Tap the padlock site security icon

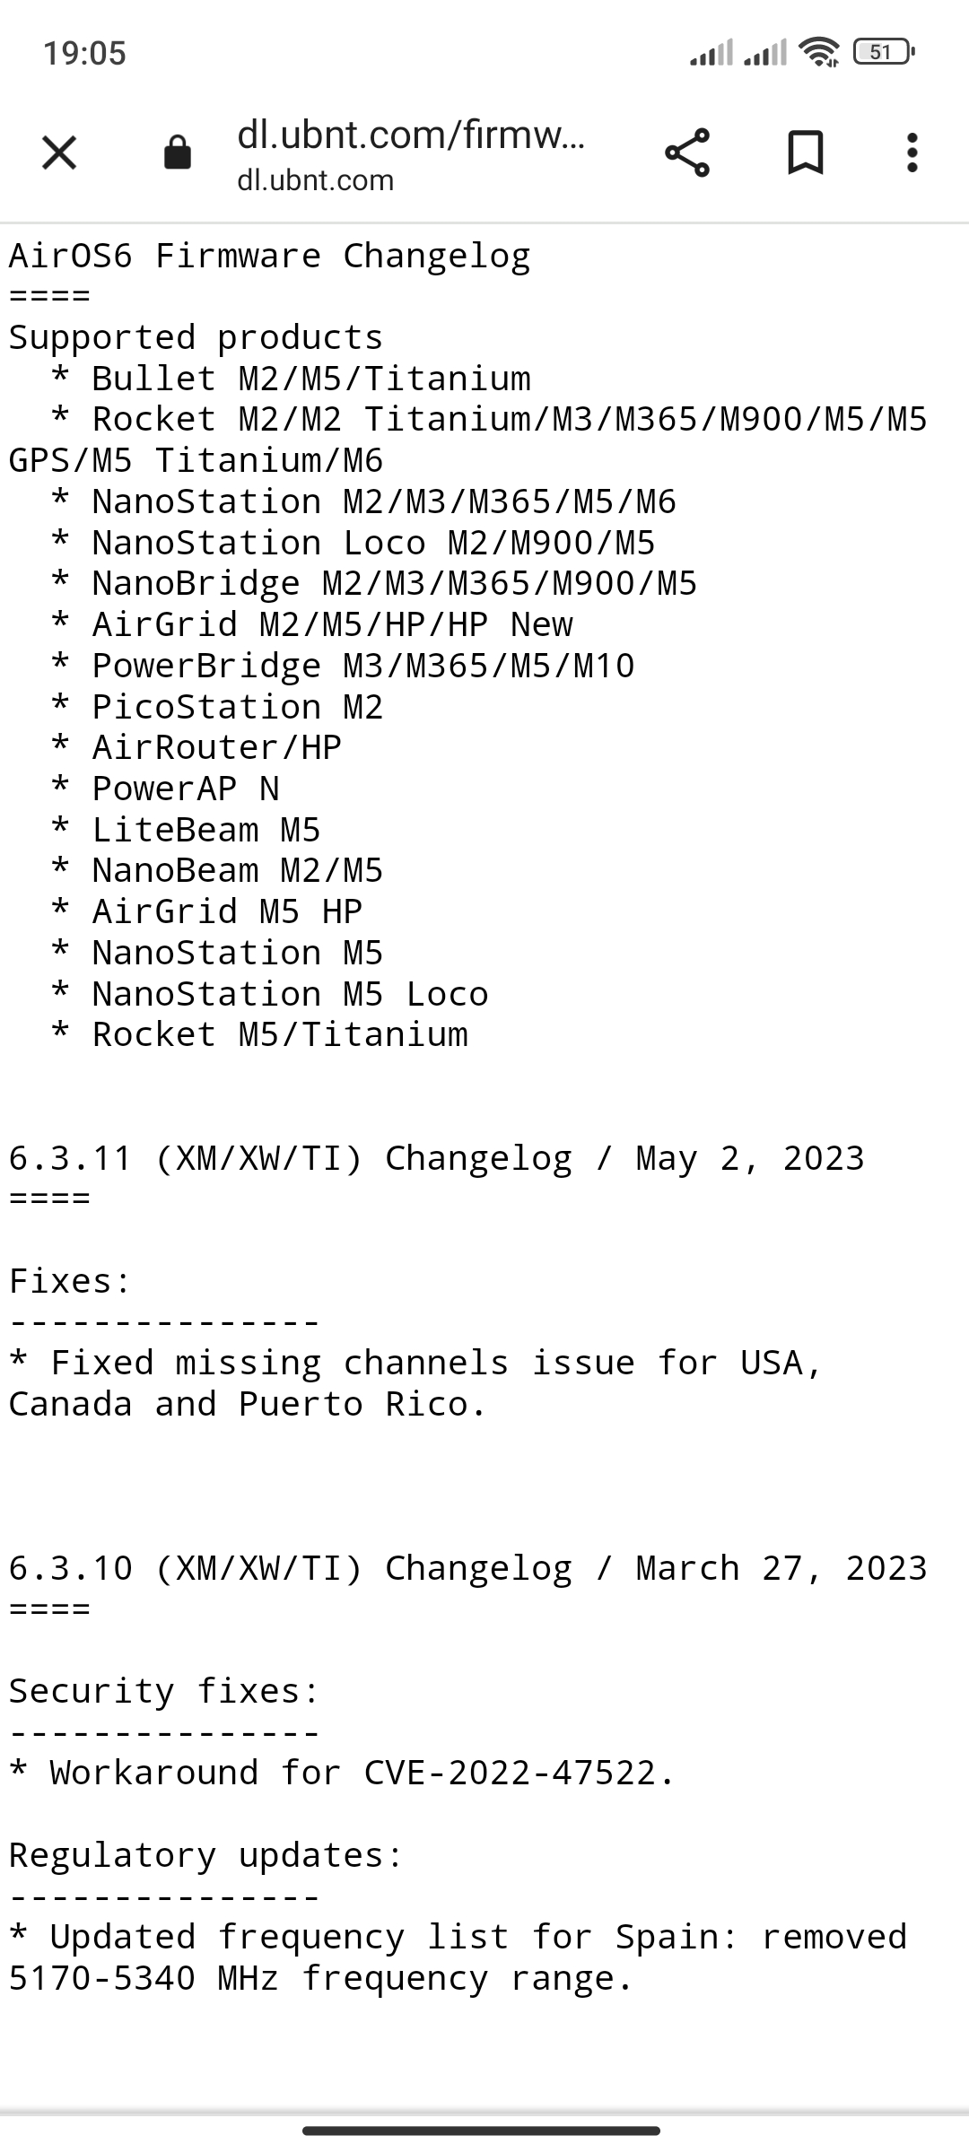pos(178,153)
